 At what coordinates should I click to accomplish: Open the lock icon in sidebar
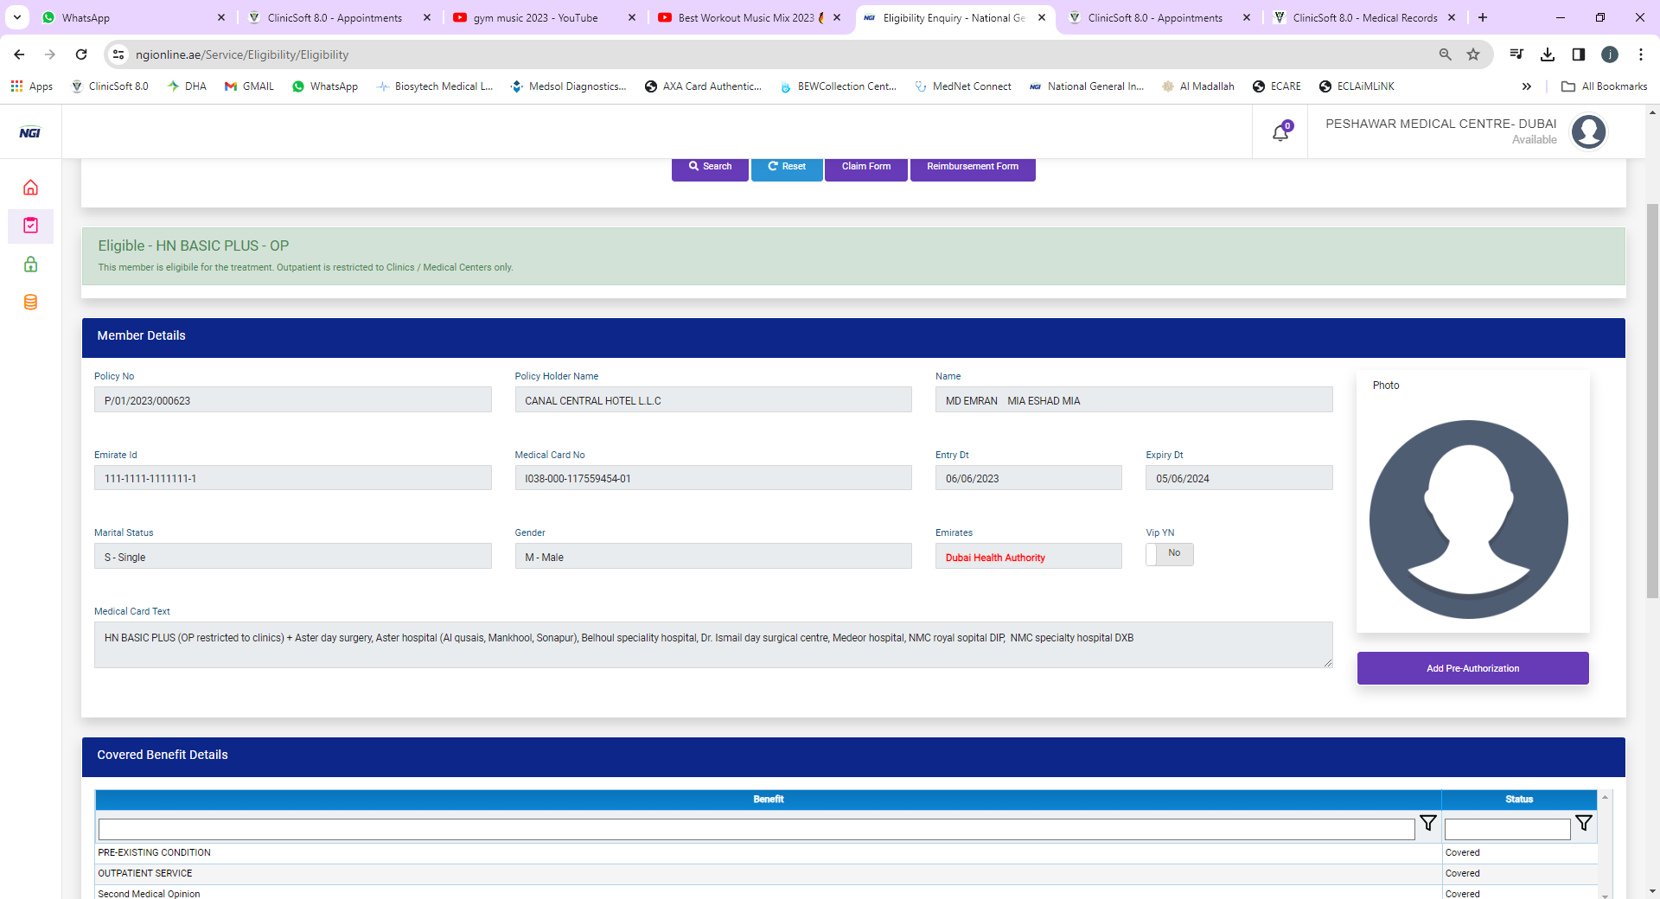30,265
